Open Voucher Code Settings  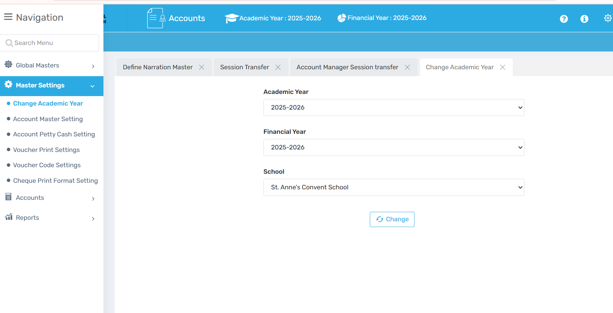pyautogui.click(x=47, y=165)
